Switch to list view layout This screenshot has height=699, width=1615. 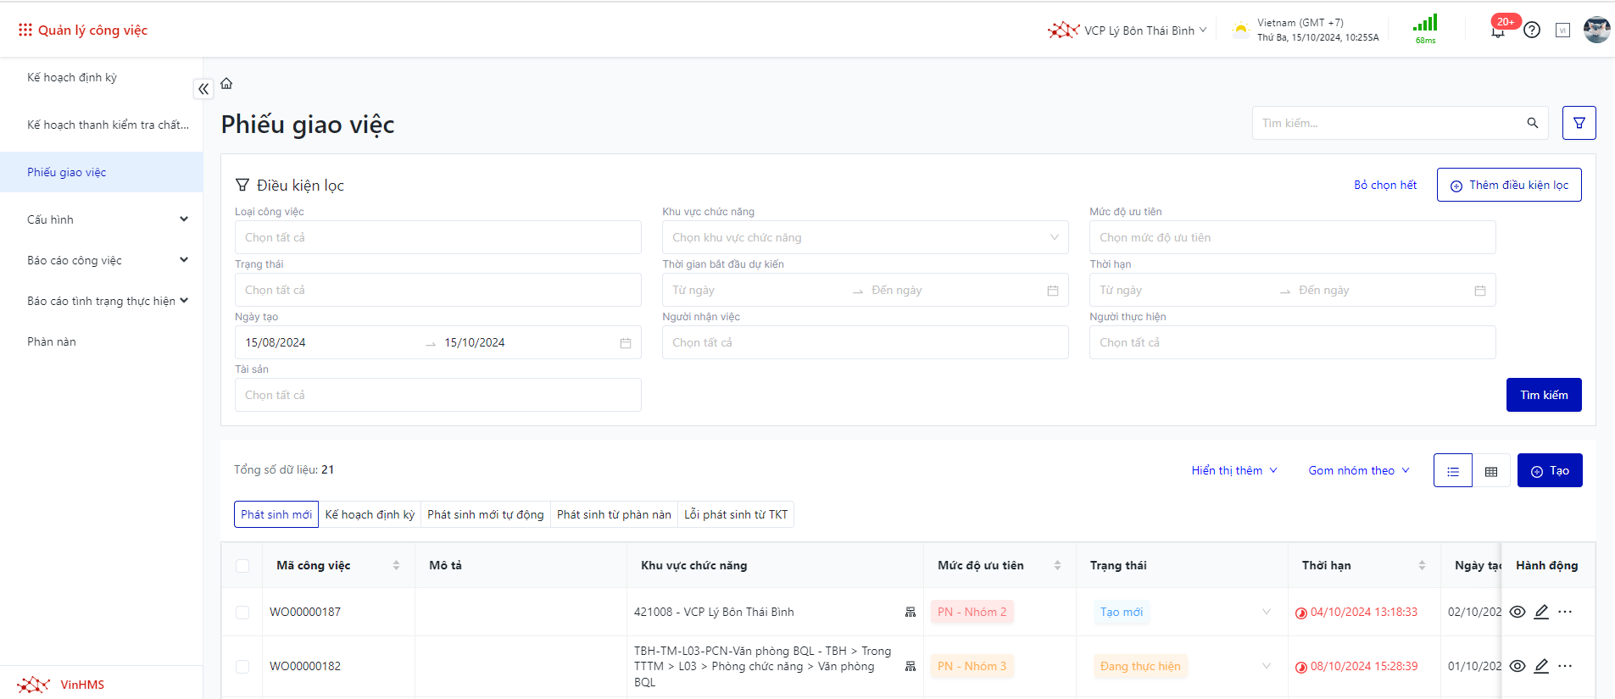coord(1452,471)
